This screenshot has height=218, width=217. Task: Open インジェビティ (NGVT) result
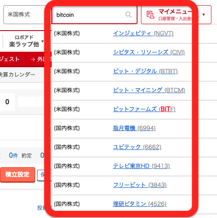click(x=143, y=34)
